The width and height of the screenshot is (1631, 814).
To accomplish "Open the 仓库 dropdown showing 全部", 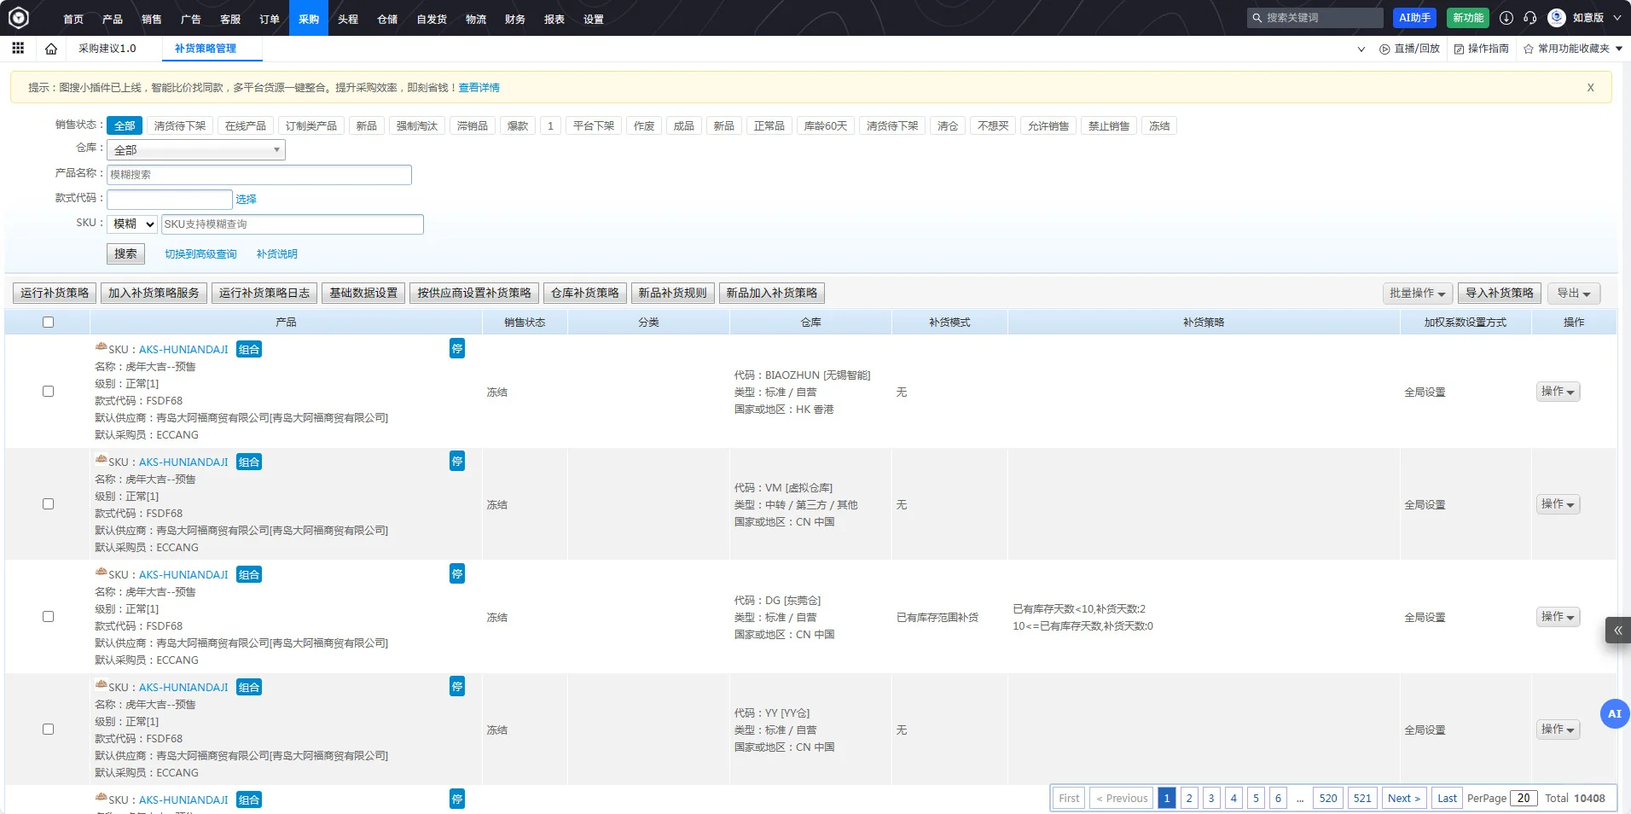I will (x=196, y=150).
